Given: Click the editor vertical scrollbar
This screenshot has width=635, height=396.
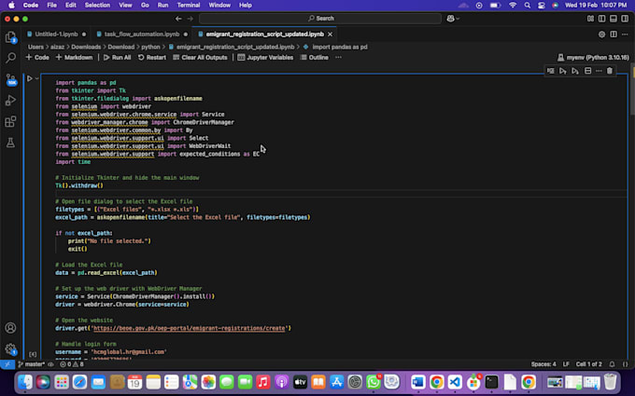Looking at the screenshot, I should click(632, 93).
